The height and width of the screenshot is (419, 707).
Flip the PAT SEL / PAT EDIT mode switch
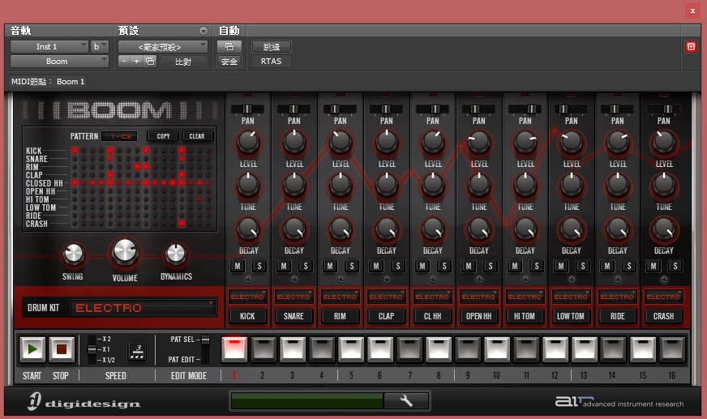[205, 349]
